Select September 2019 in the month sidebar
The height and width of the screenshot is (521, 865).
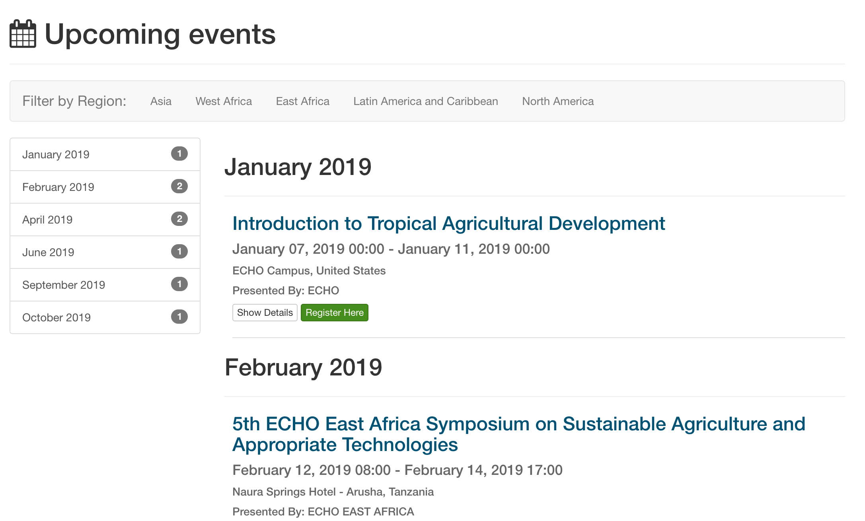click(x=64, y=284)
